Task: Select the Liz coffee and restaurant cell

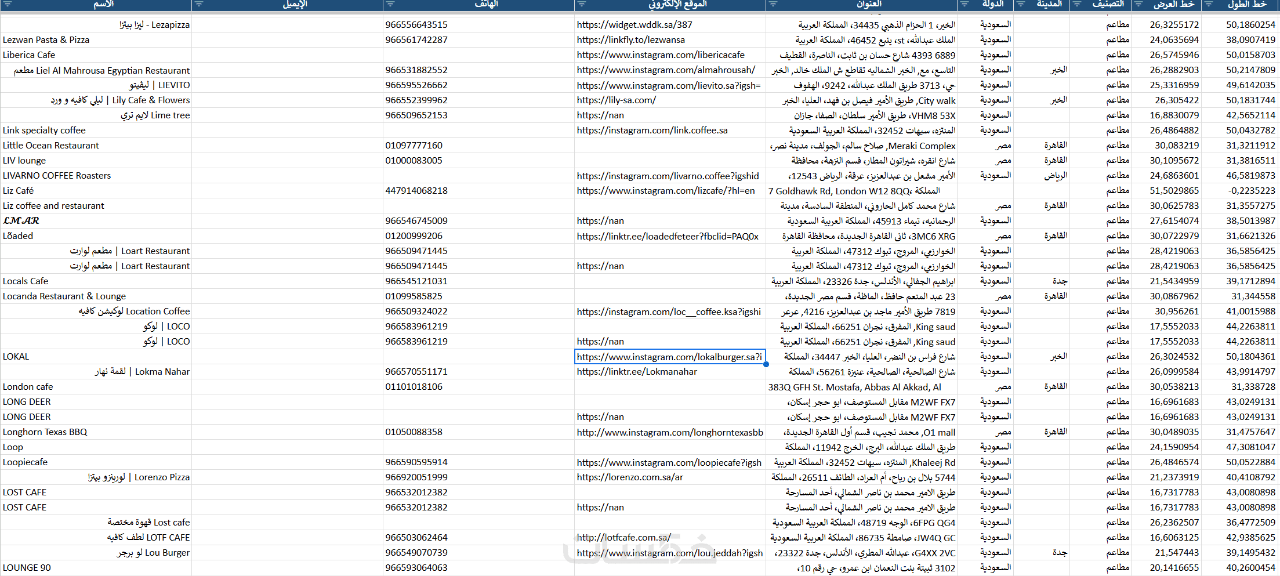Action: [96, 206]
